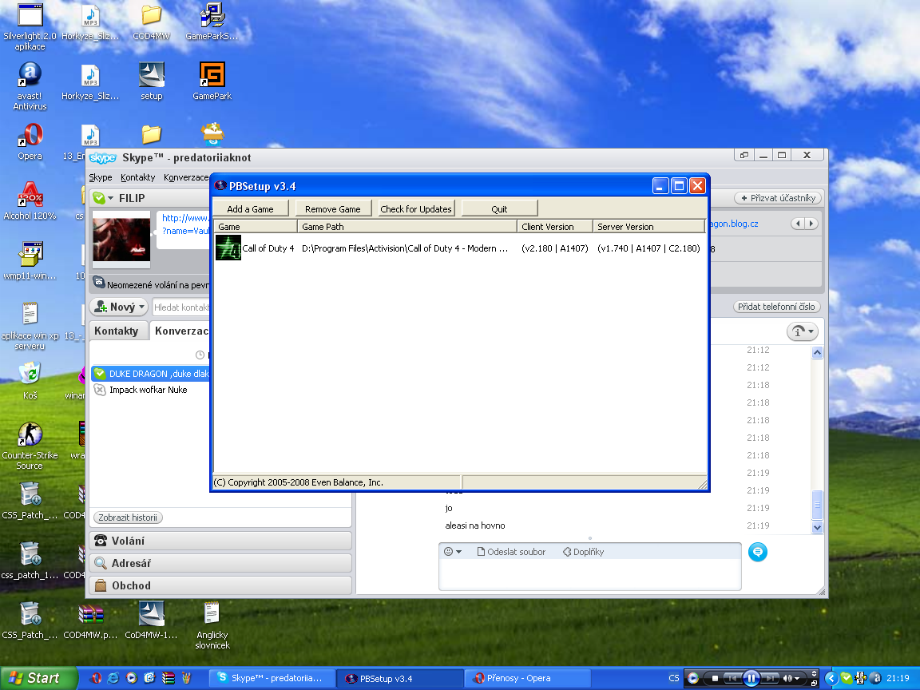Click the Skype compact view toggle button
The width and height of the screenshot is (920, 690).
pyautogui.click(x=744, y=156)
